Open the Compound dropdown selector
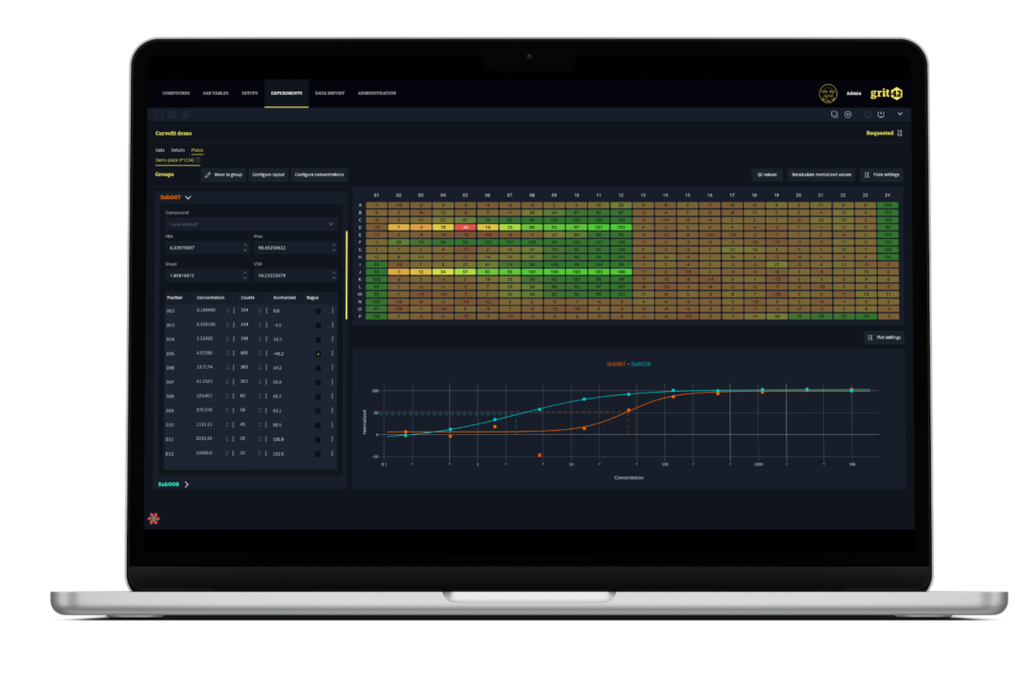Viewport: 1019px width, 679px height. 251,224
